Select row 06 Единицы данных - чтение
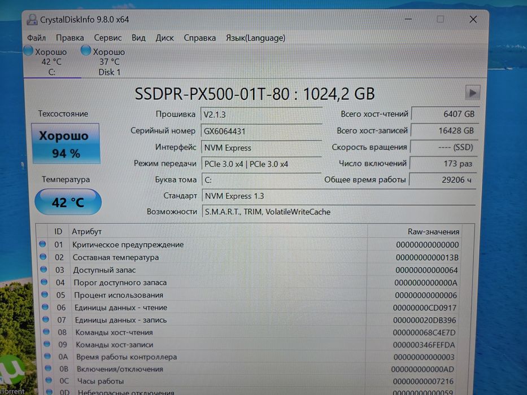The width and height of the screenshot is (527, 395). tap(249, 308)
